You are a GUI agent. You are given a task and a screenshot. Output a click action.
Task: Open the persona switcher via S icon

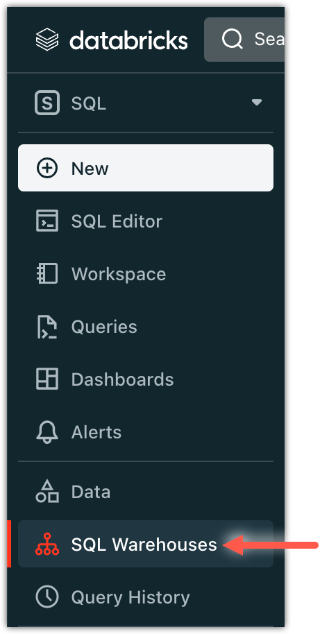click(47, 103)
